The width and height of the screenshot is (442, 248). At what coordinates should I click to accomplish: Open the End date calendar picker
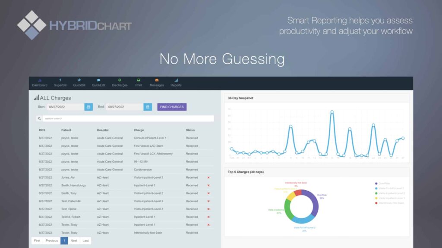[x=148, y=107]
